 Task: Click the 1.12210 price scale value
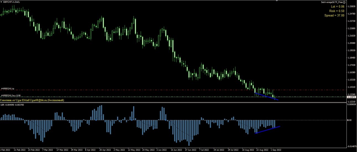pos(352,102)
